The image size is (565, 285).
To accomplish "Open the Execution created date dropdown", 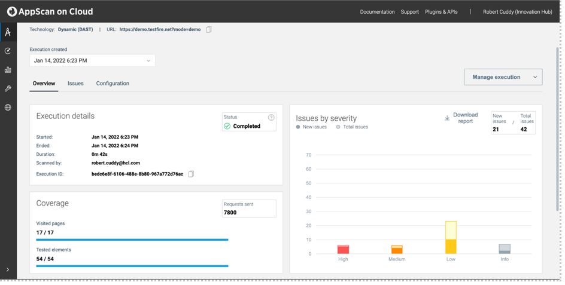I will click(92, 60).
